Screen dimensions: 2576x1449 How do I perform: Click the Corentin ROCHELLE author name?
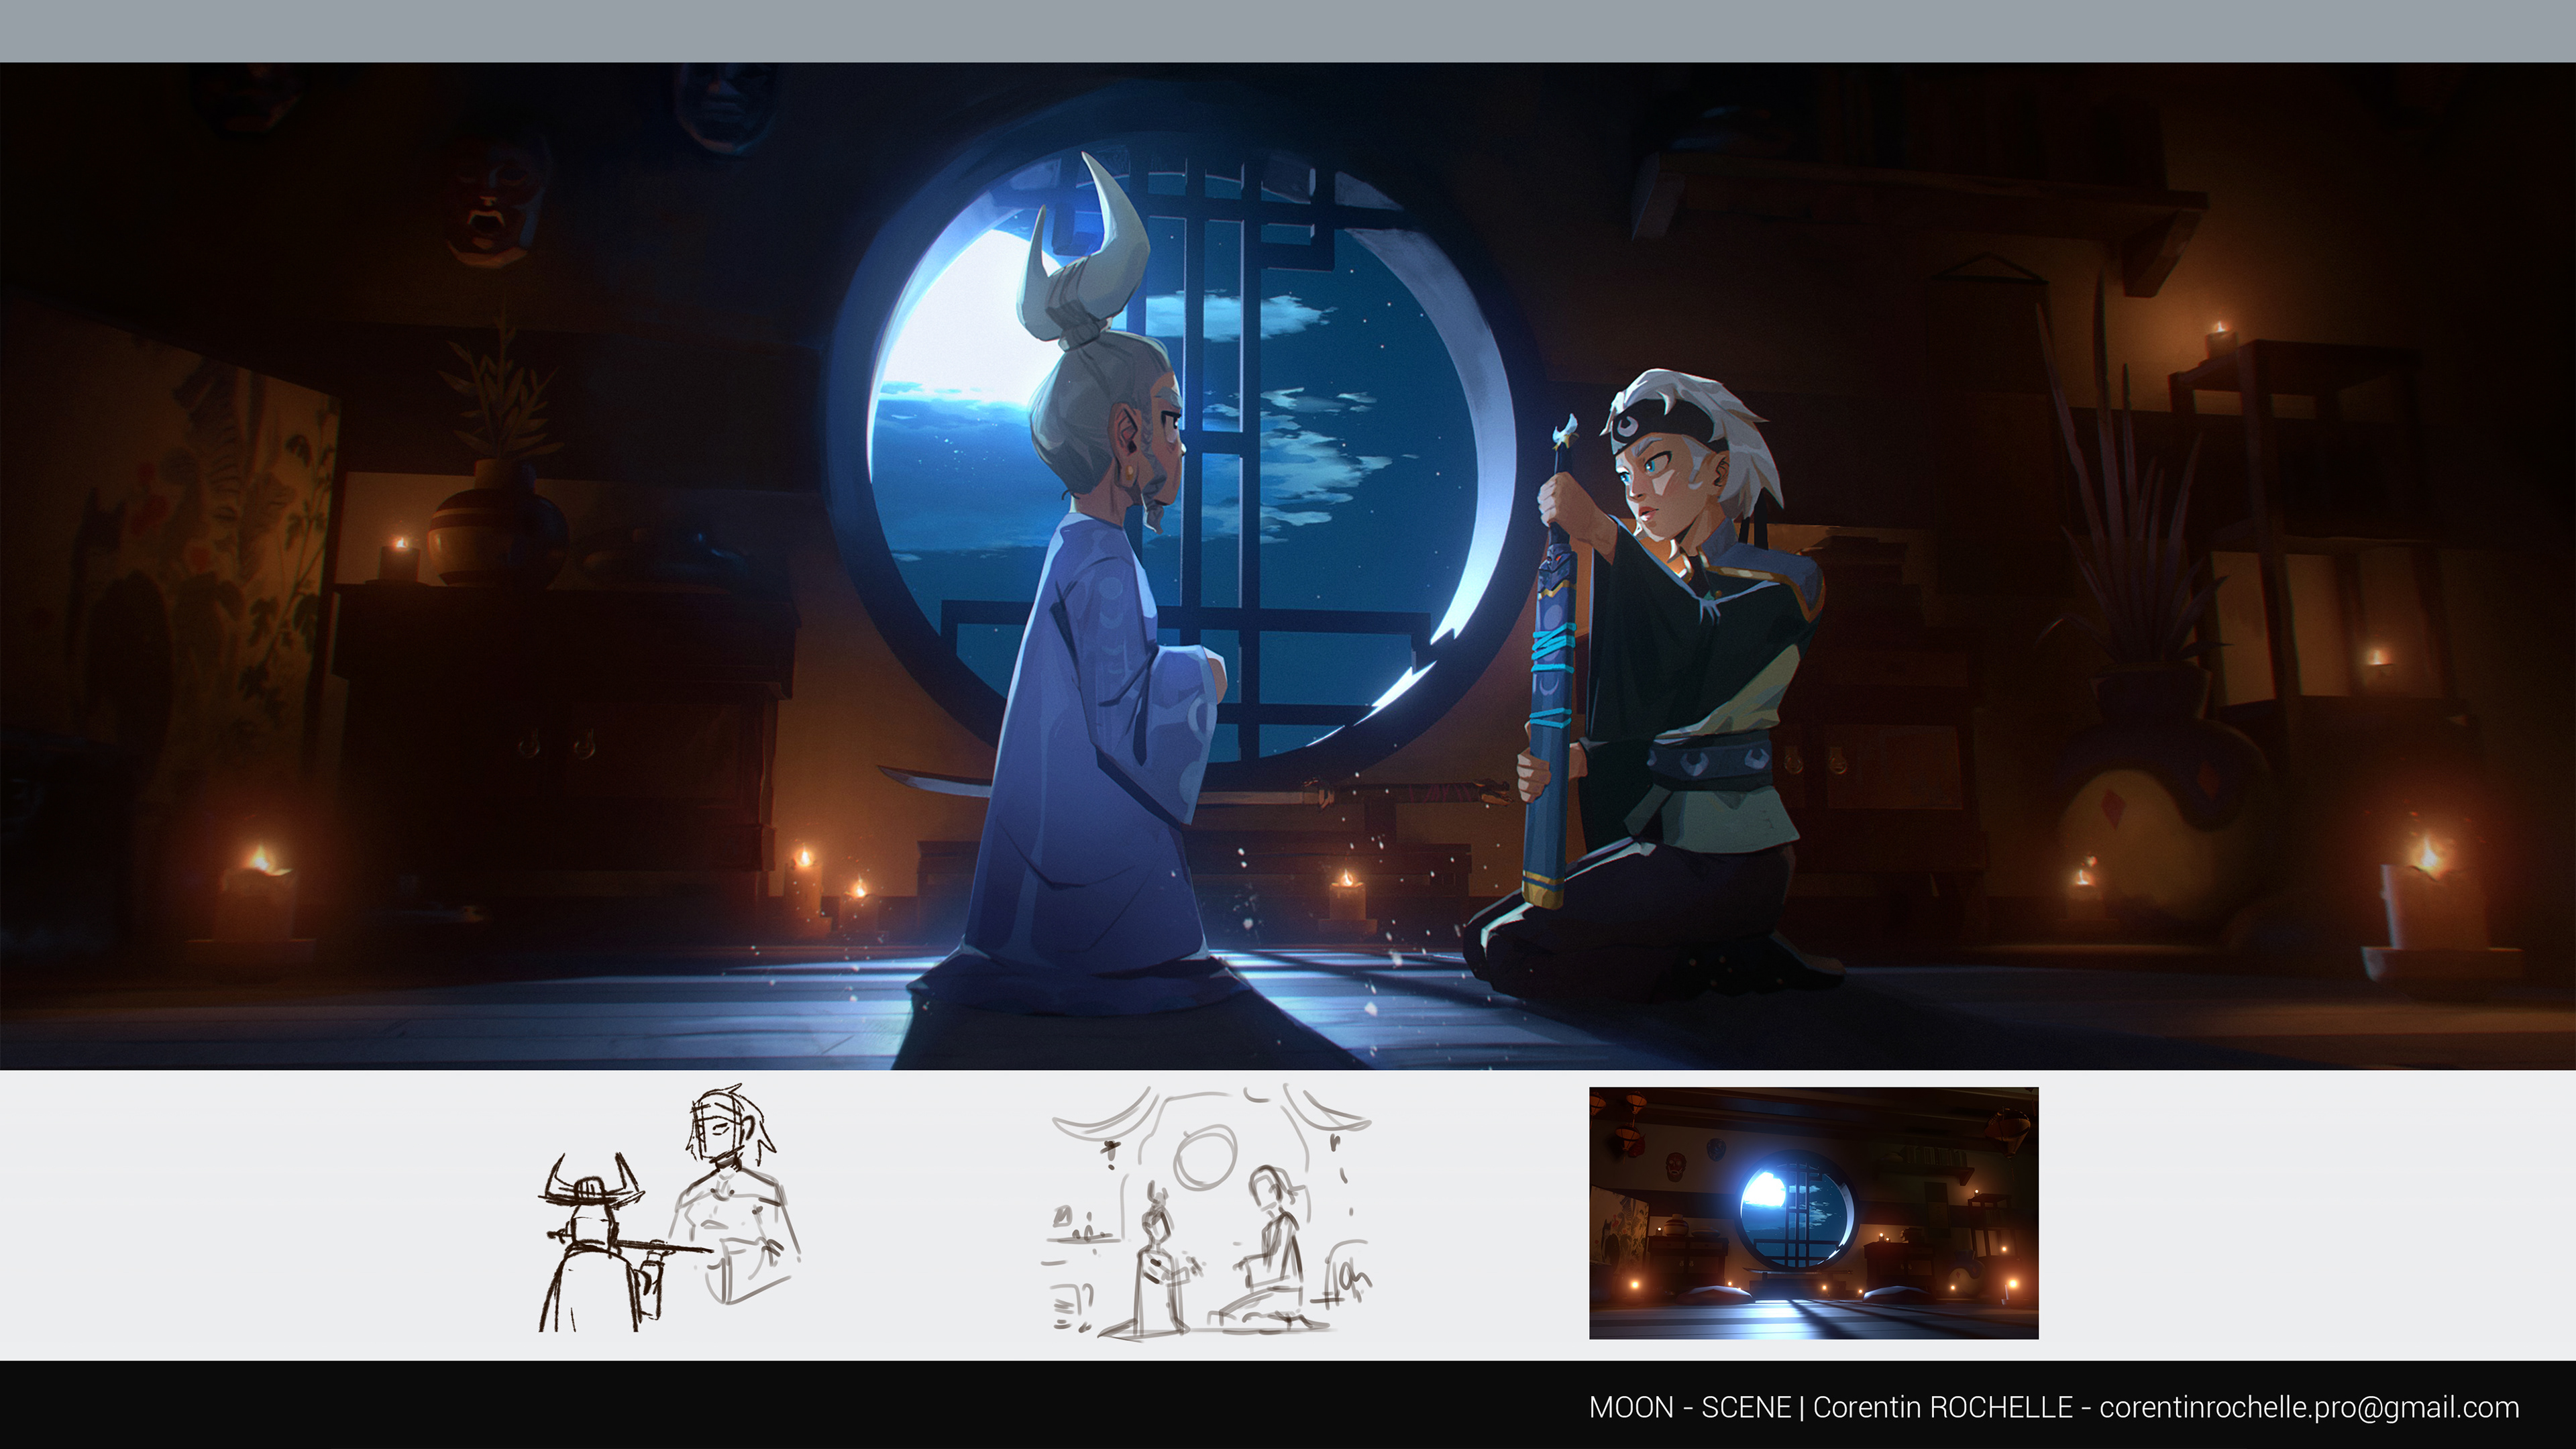(1942, 1407)
